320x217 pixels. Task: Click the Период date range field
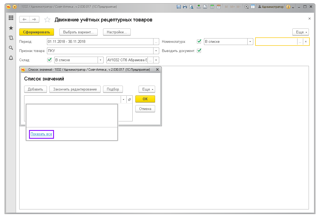[100, 42]
